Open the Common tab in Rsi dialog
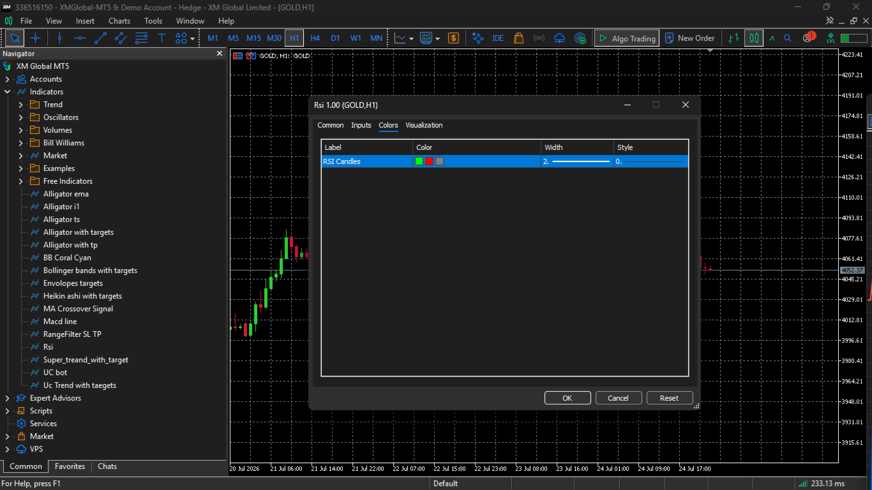The width and height of the screenshot is (872, 490). pyautogui.click(x=331, y=125)
